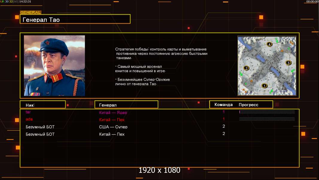Click the 'Прогресс' column header
Viewport: 319px width, 180px height.
(x=248, y=105)
